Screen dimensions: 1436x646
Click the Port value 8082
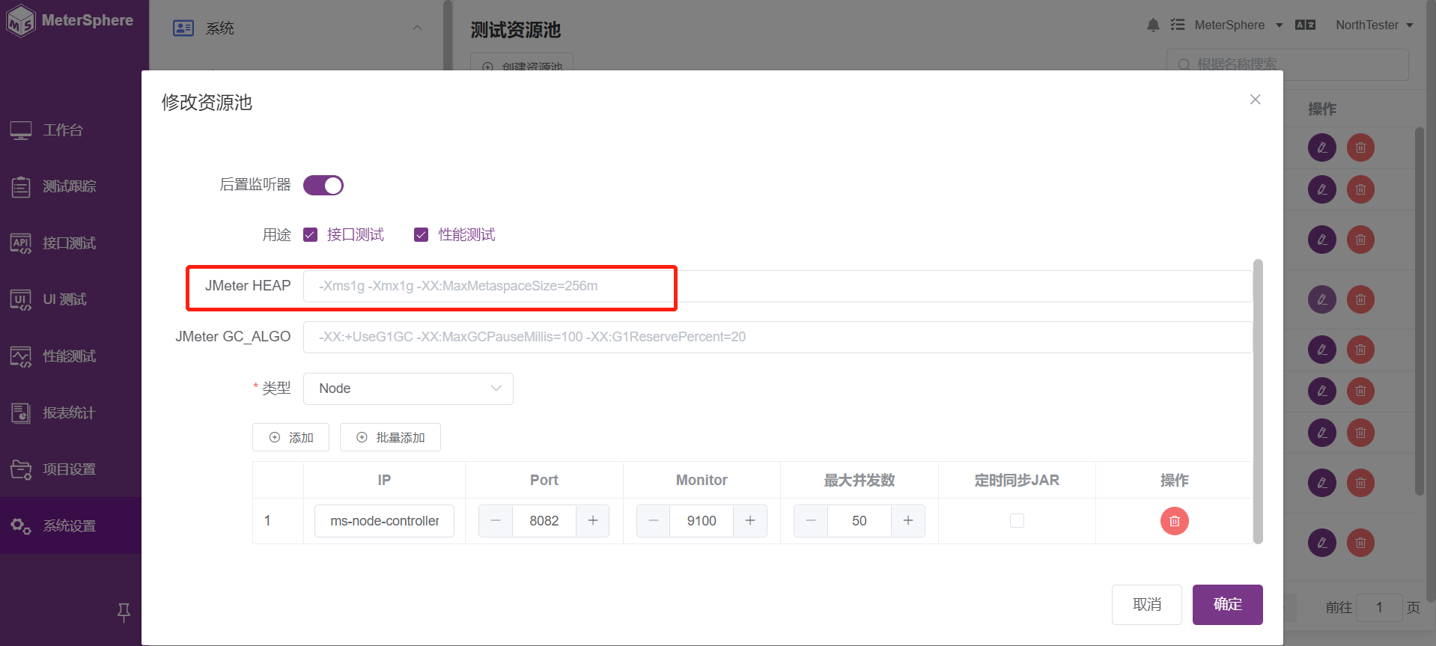pyautogui.click(x=544, y=520)
